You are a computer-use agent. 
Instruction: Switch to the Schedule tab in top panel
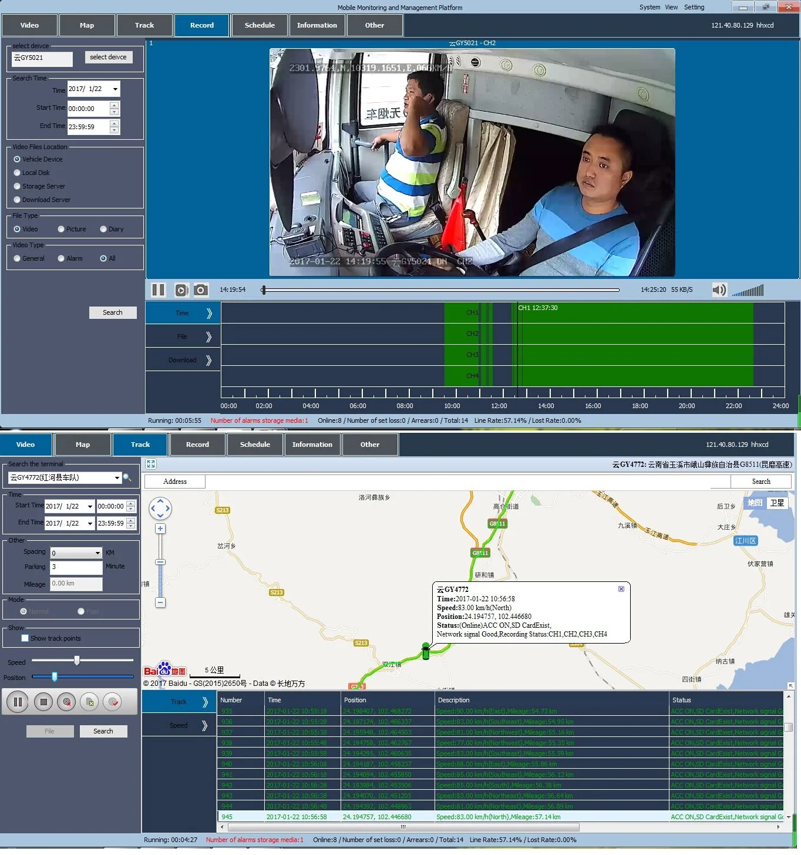260,25
